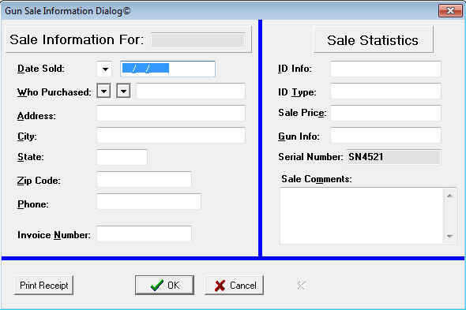
Task: Focus the Gun Info field
Action: click(x=385, y=136)
